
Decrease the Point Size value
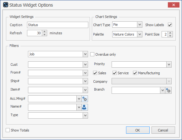[170, 36]
